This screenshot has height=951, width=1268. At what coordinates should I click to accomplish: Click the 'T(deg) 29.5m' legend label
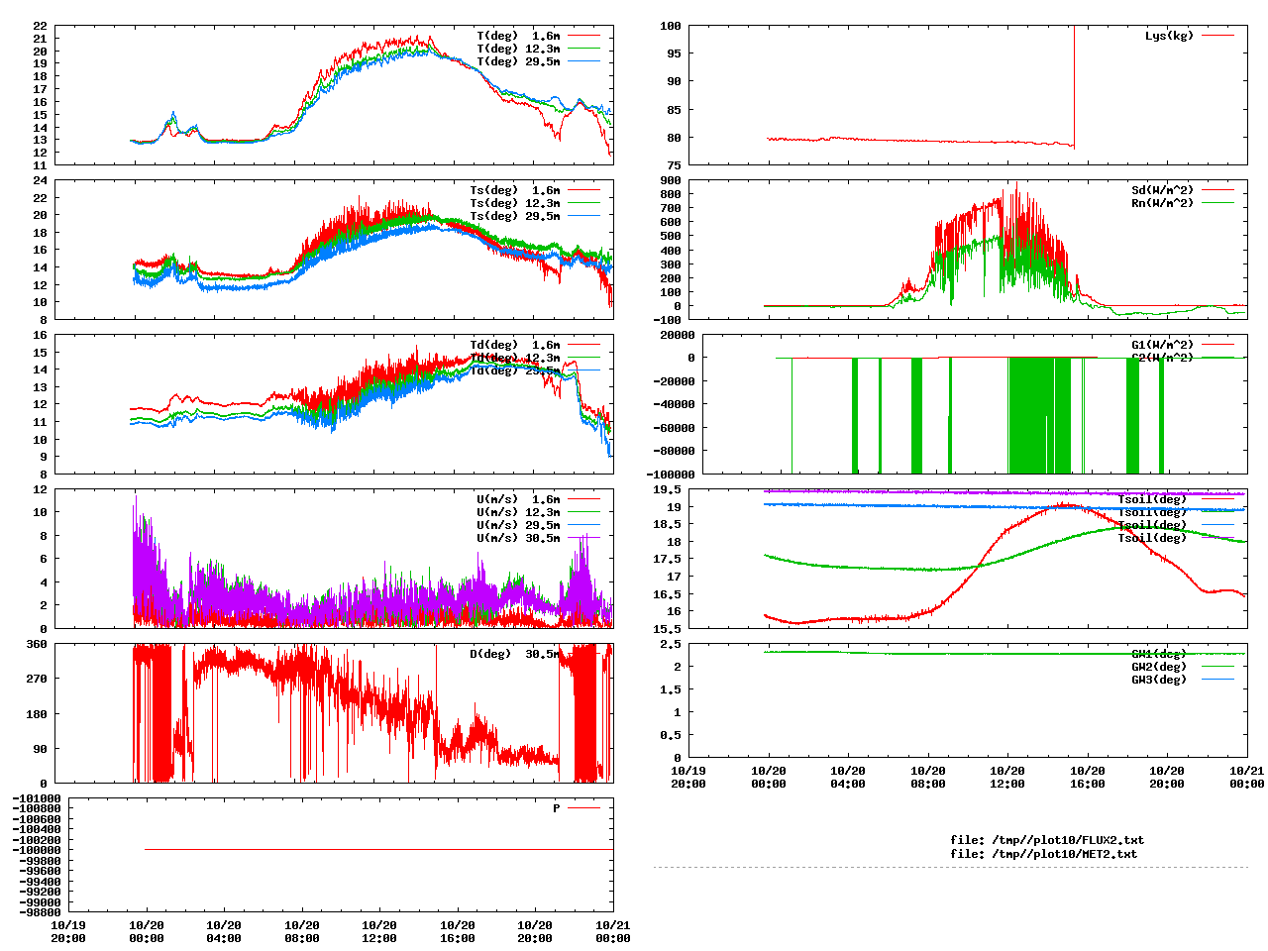pyautogui.click(x=518, y=61)
